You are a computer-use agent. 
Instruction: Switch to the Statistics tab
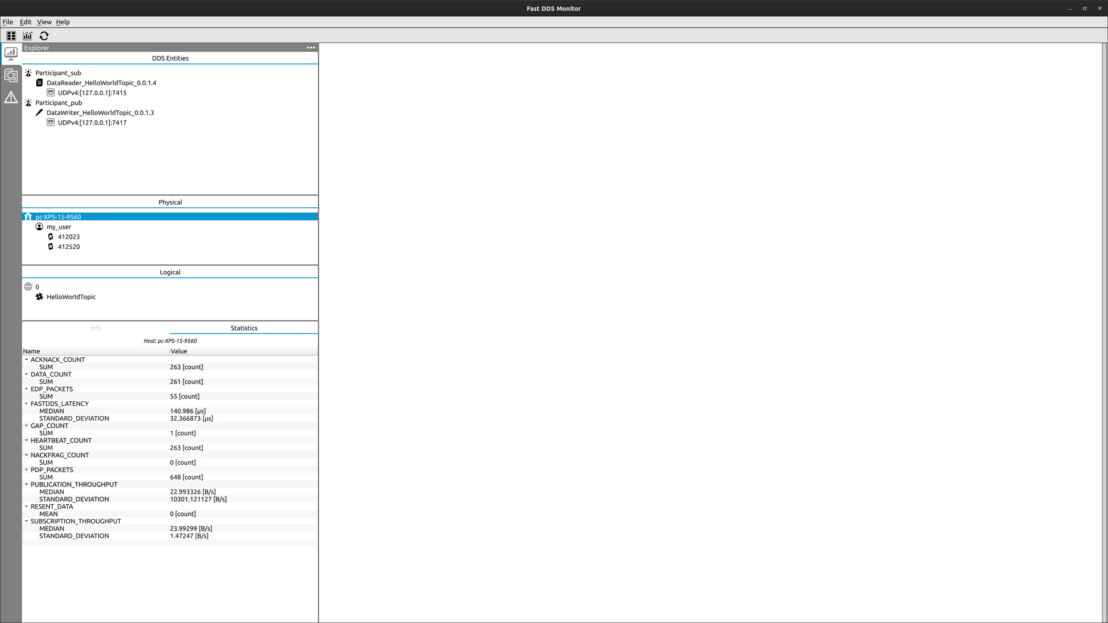[244, 328]
